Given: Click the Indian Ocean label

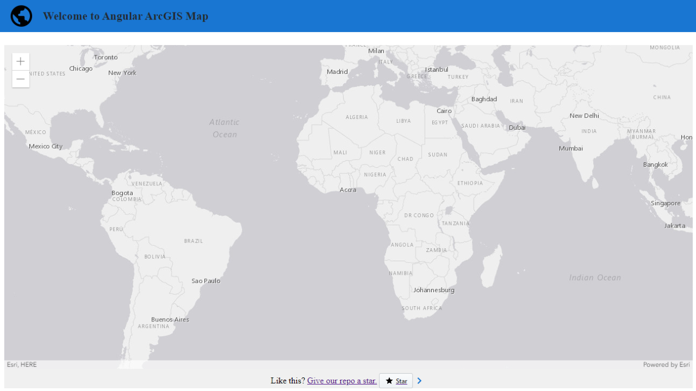Looking at the screenshot, I should (595, 278).
